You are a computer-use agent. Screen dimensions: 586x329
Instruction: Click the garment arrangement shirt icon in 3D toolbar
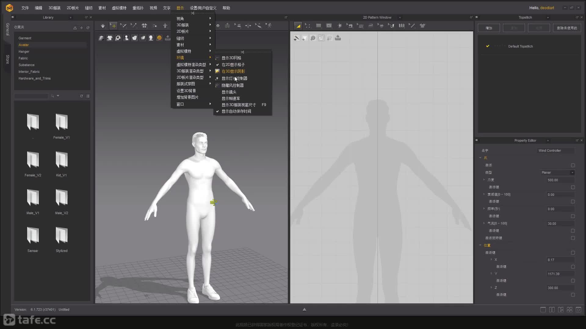[144, 26]
